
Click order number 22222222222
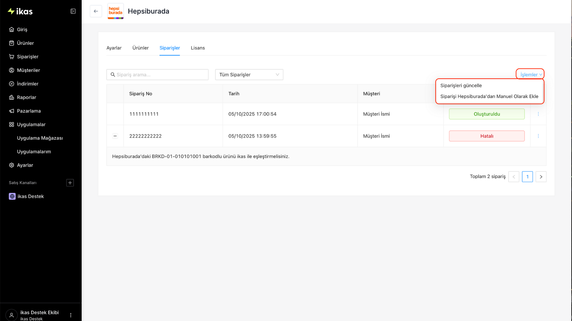click(x=145, y=136)
